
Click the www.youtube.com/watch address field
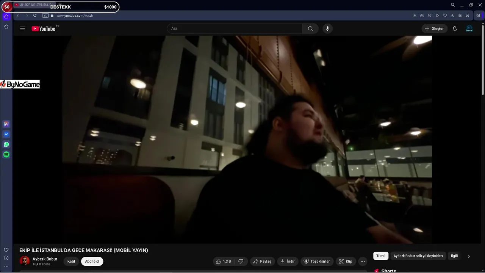(75, 16)
